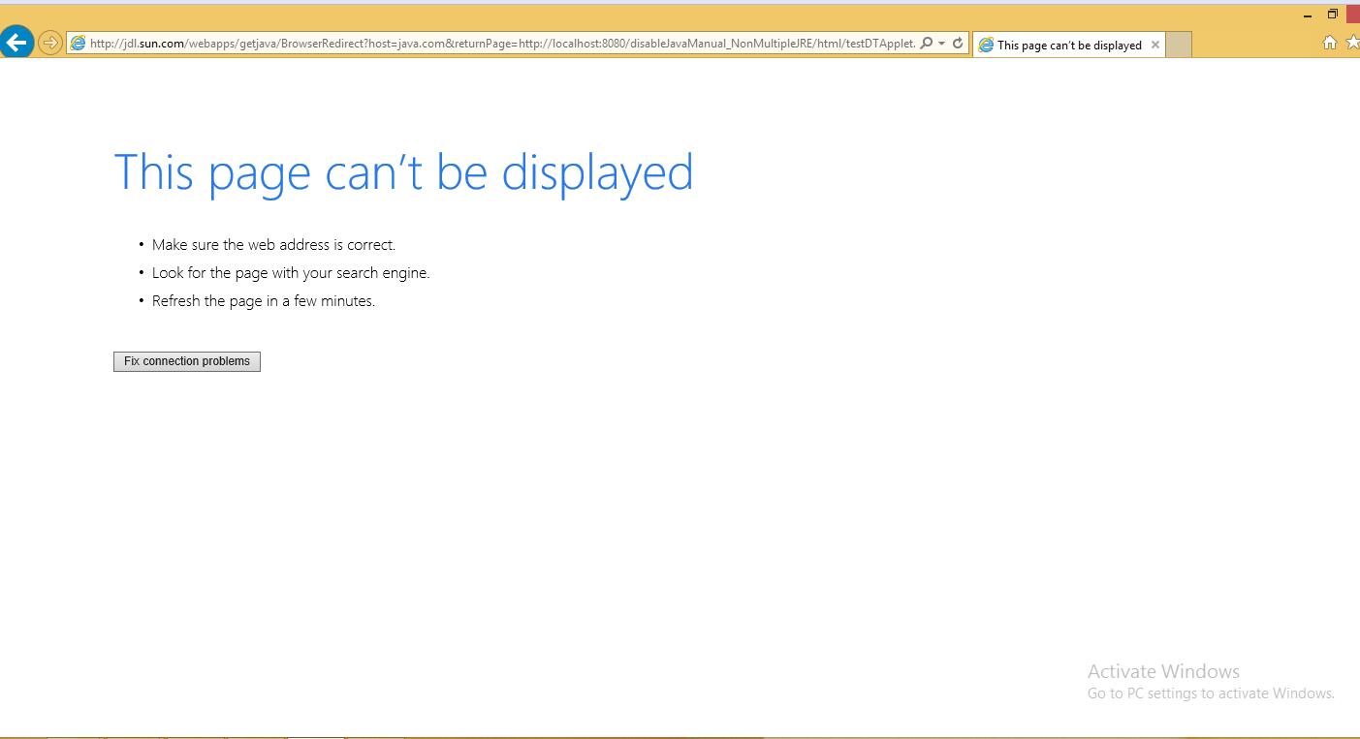Click the 'Make sure the web address is correct' text

point(273,245)
